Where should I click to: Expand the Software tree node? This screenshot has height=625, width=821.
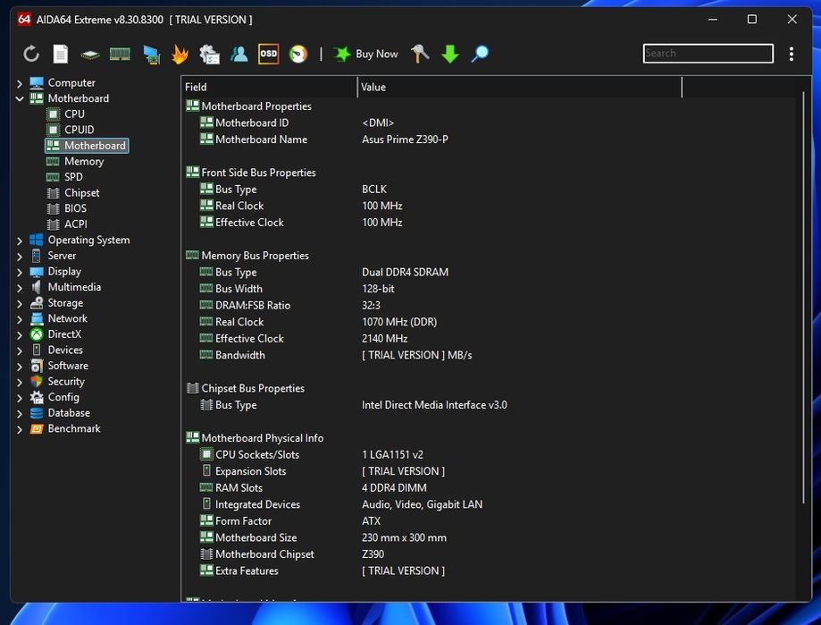tap(20, 367)
